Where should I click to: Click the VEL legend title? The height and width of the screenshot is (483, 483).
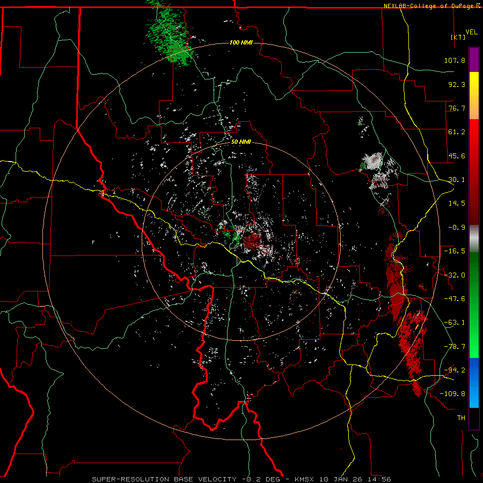[471, 32]
